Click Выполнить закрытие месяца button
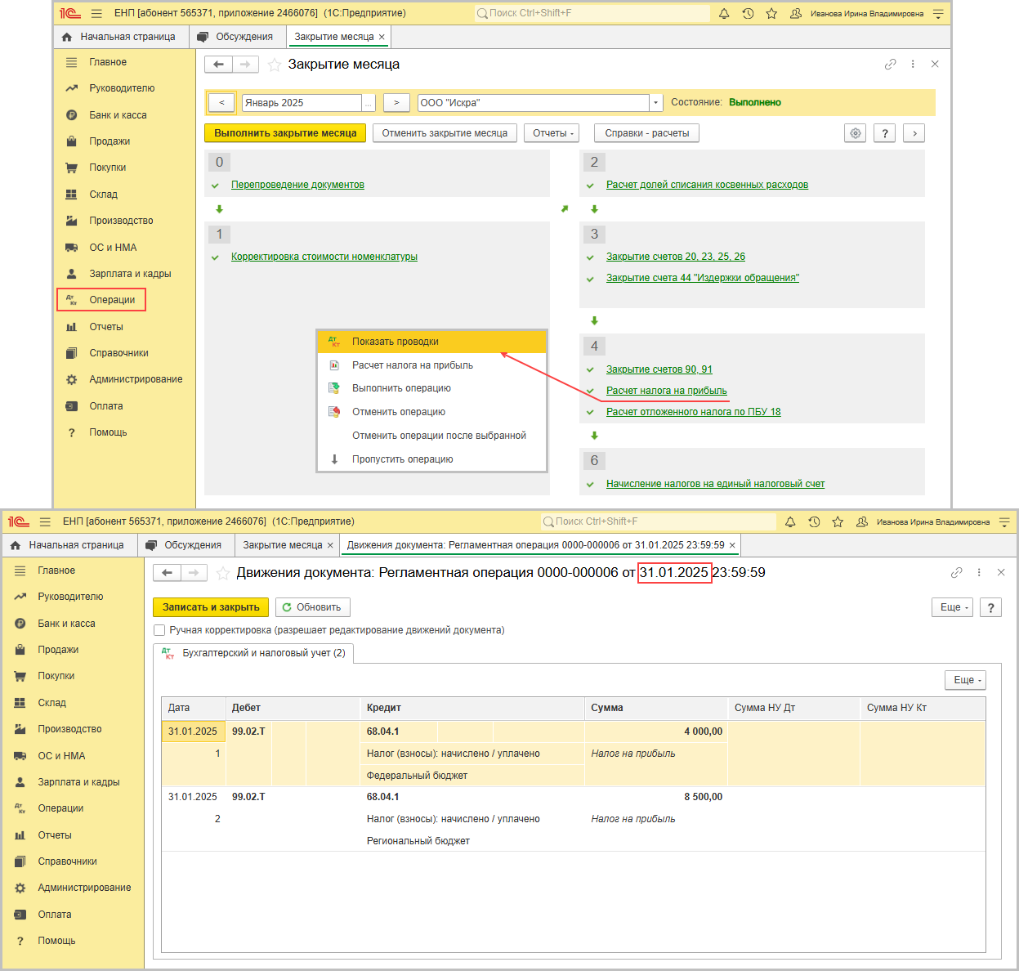Screen dimensions: 1019x971 [285, 133]
